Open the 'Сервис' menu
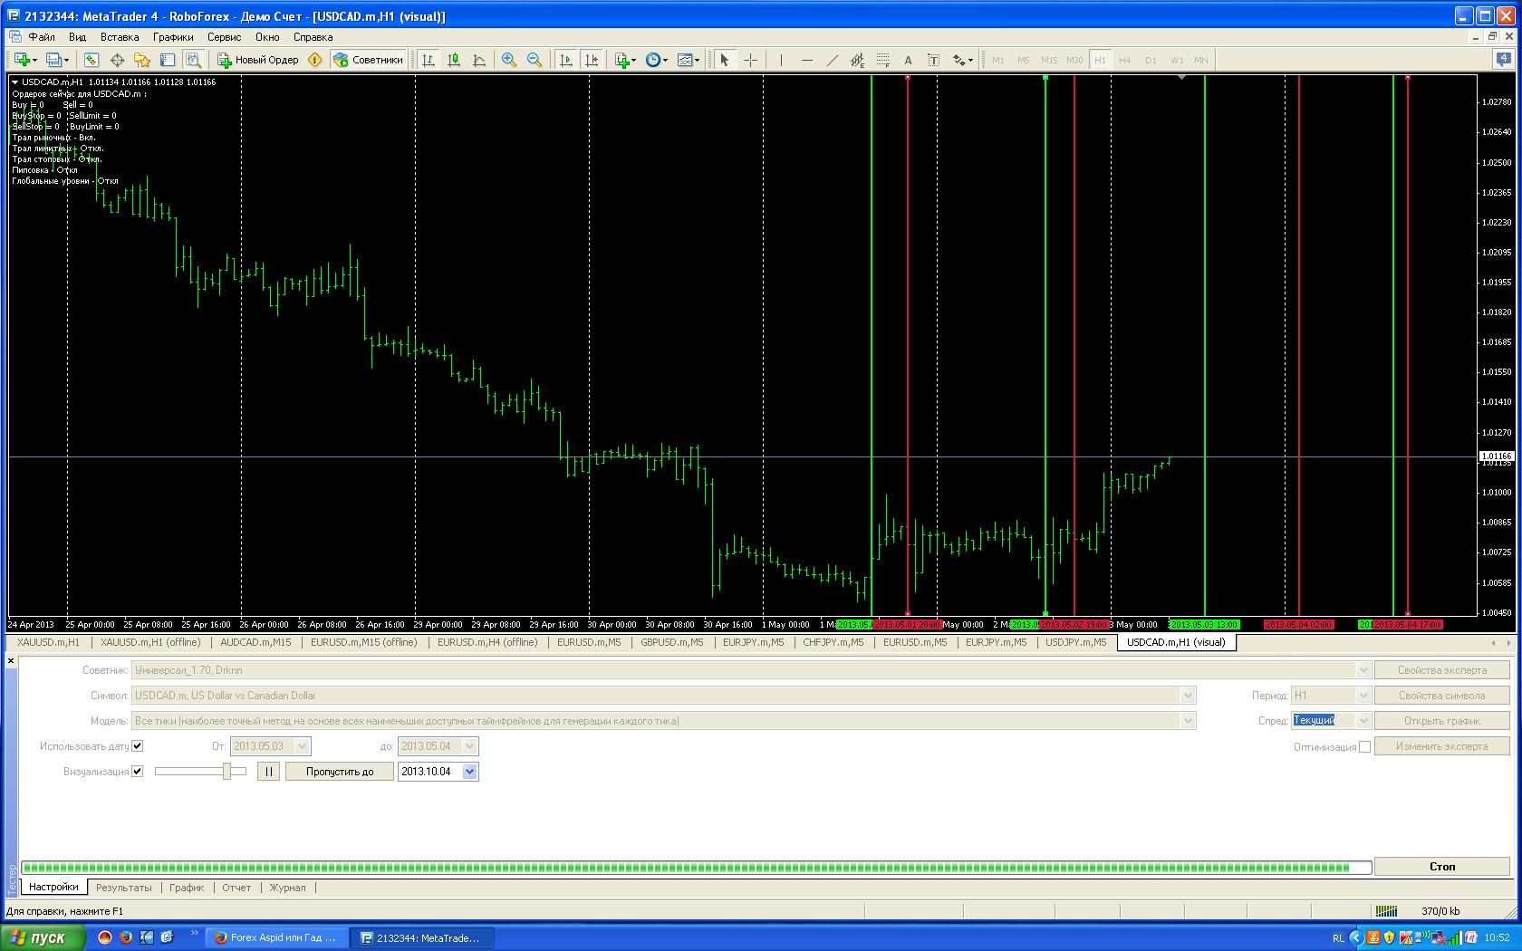The width and height of the screenshot is (1522, 951). [x=224, y=37]
